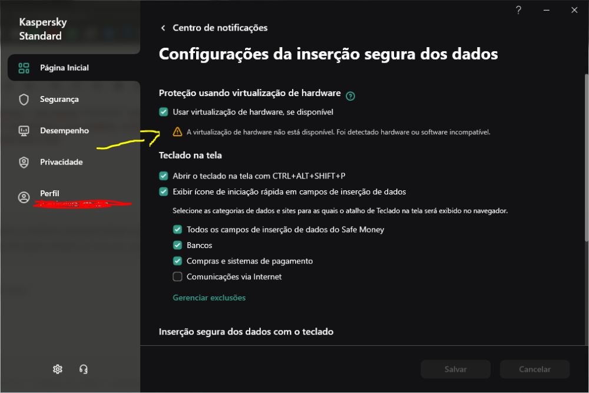This screenshot has height=393, width=589.
Task: Click the Perfil user icon
Action: pos(24,197)
